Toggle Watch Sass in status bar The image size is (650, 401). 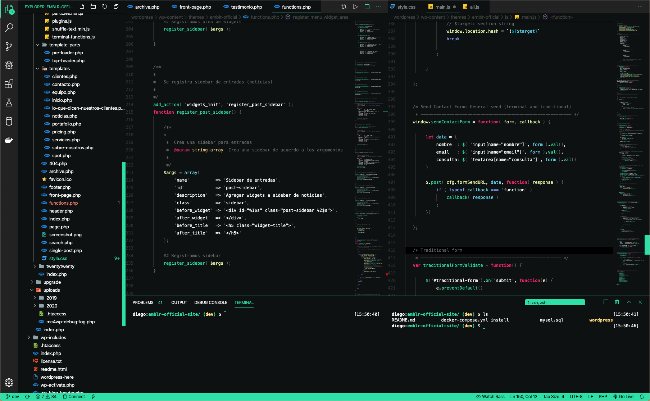coord(490,397)
